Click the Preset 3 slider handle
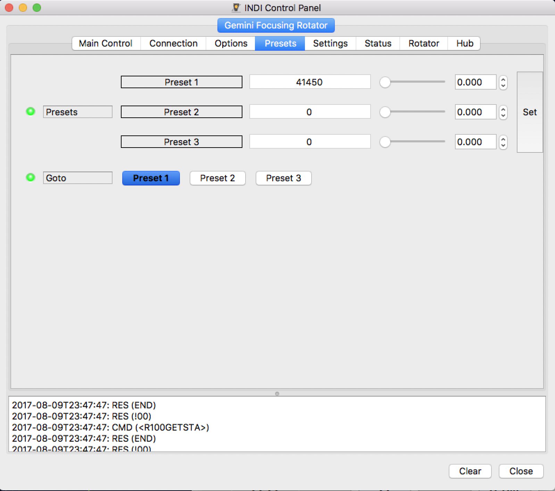This screenshot has width=555, height=491. (385, 142)
